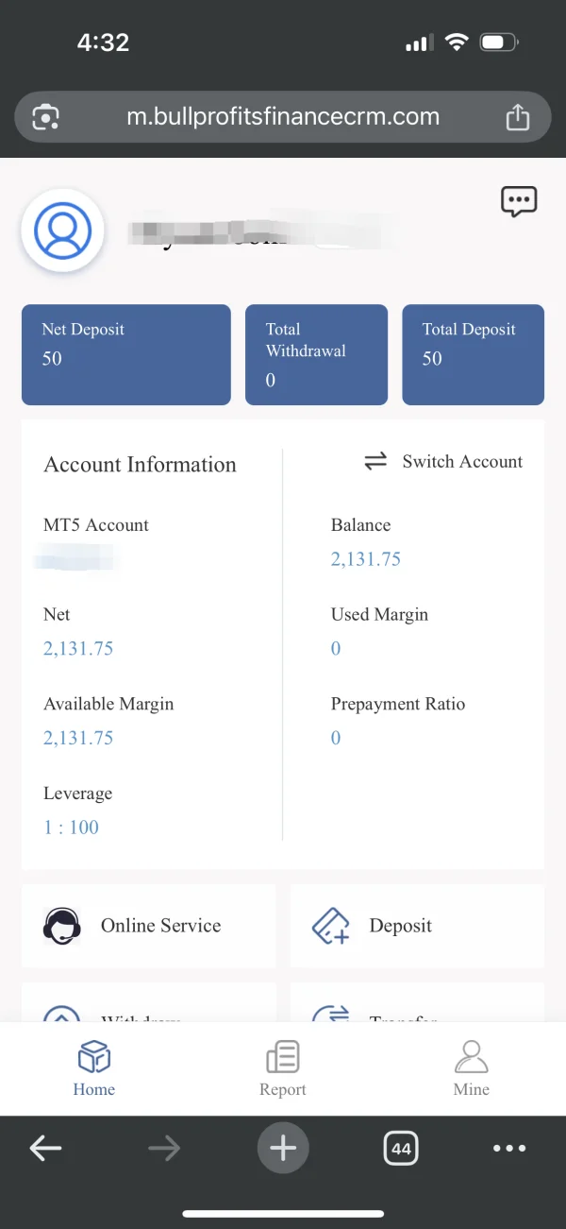Tap the camera scan icon in address bar
566x1229 pixels.
pos(46,117)
